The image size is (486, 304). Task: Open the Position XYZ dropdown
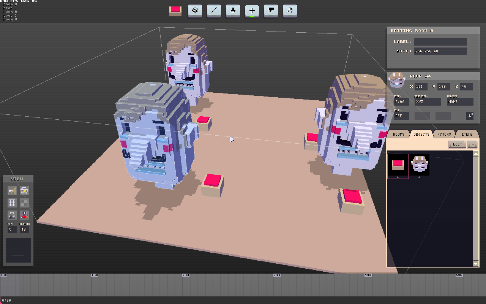428,102
